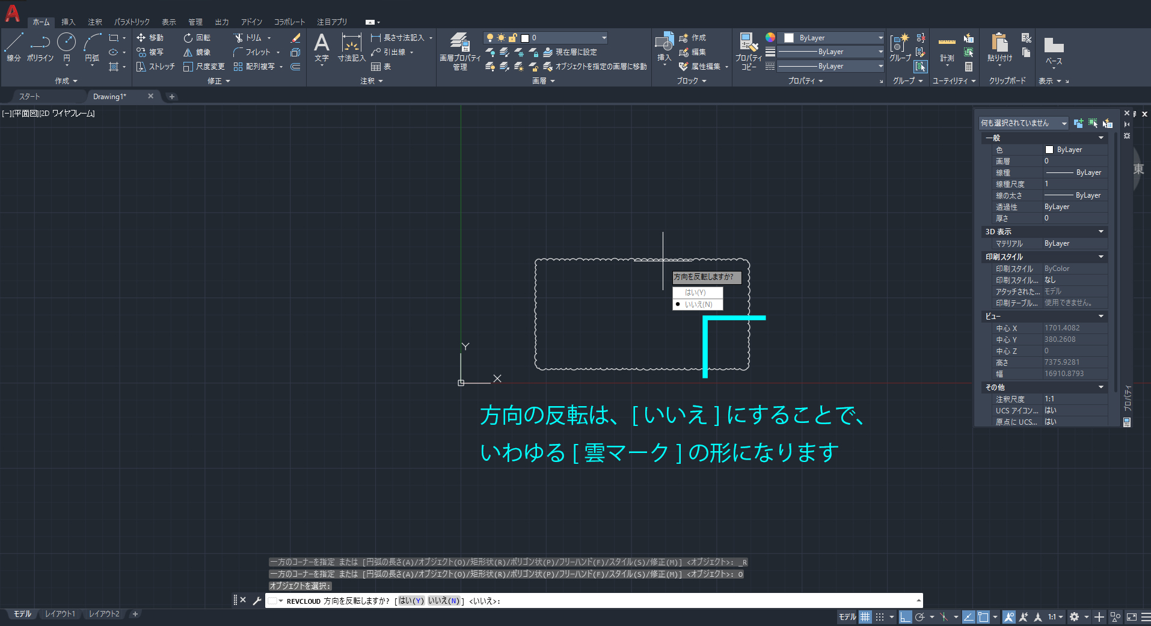The width and height of the screenshot is (1151, 626).
Task: Click the ByLayer color swatch in Properties palette
Action: click(1048, 149)
